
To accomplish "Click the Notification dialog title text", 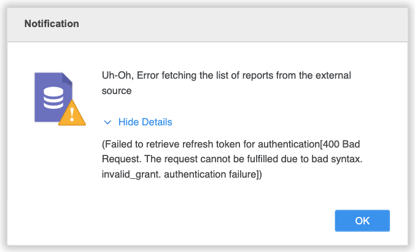I will (x=52, y=24).
